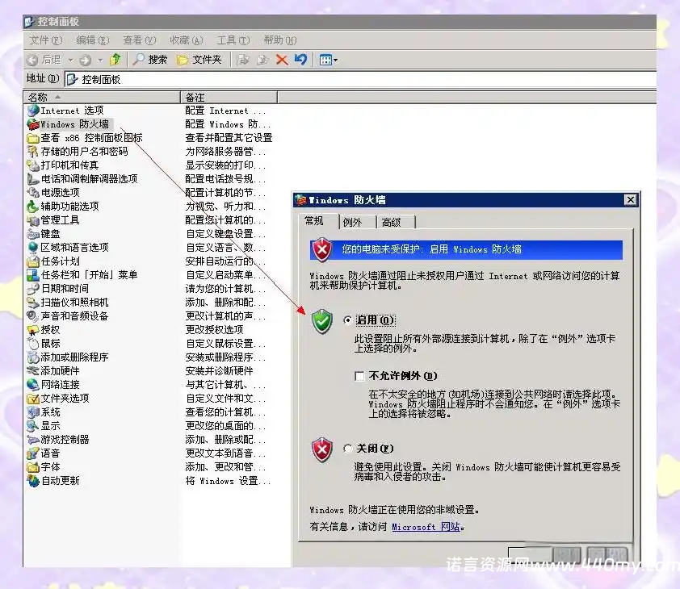Open Windows 防火墙 icon in the list
This screenshot has width=680, height=589.
[x=33, y=124]
